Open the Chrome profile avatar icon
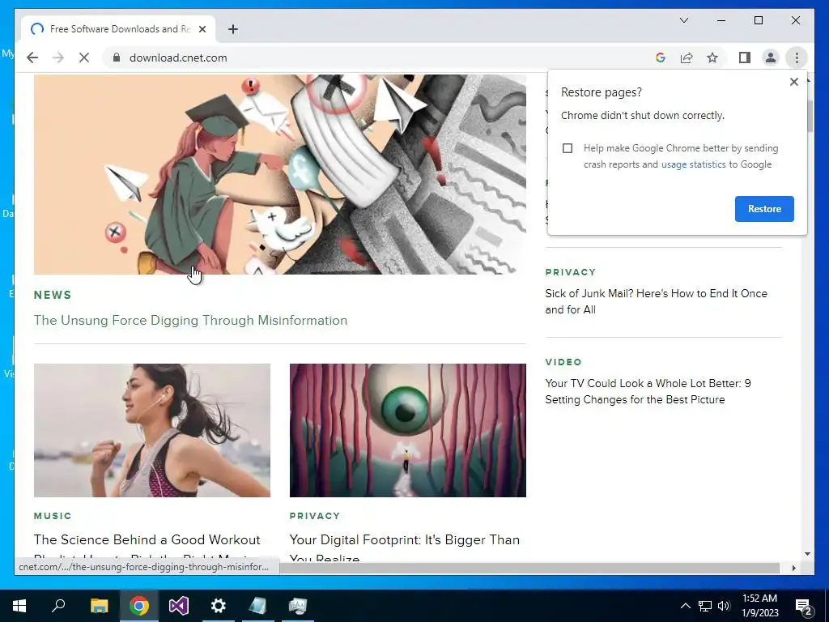Screen dimensions: 829x622 tap(771, 58)
